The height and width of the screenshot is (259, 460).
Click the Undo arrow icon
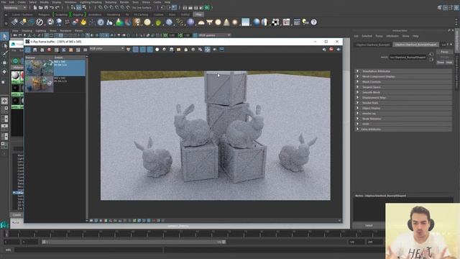pos(52,8)
